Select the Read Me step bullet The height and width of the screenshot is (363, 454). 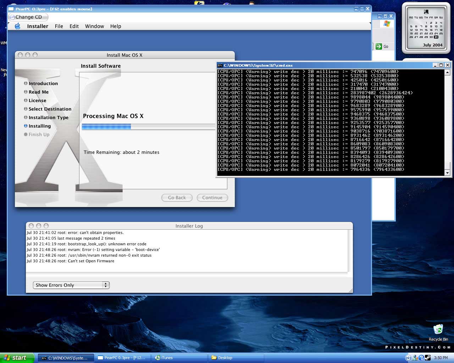pos(26,92)
